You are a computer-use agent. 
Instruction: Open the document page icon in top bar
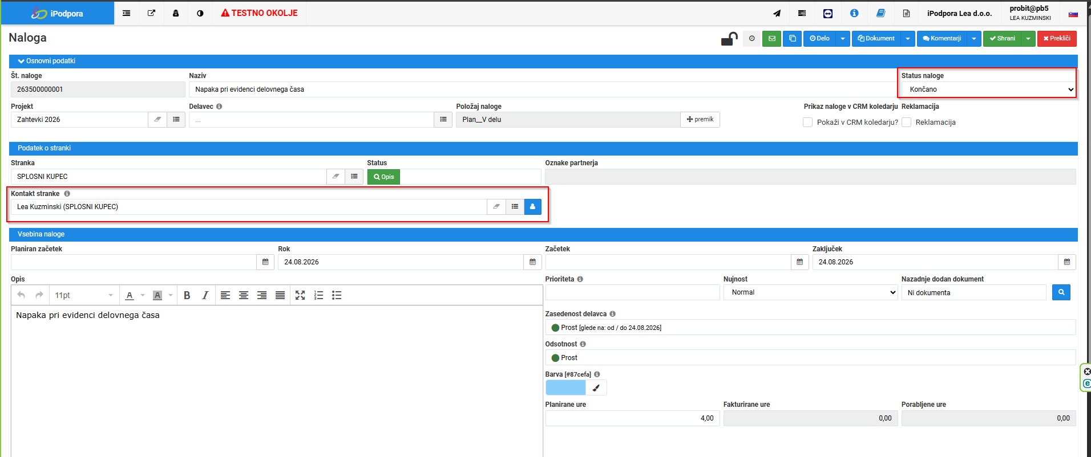tap(906, 13)
